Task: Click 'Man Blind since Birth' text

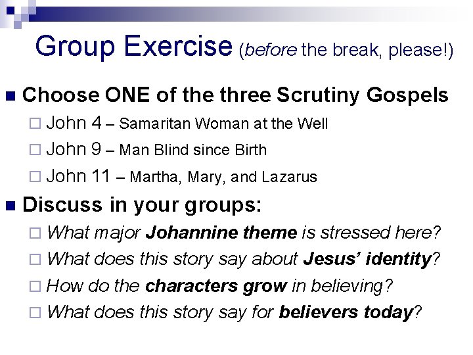Action: [x=193, y=151]
